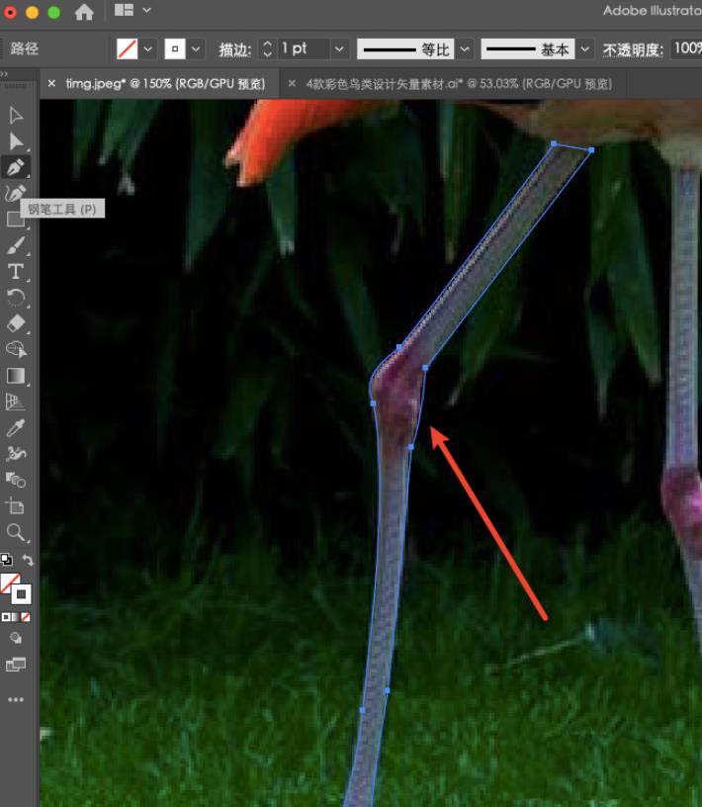Open the 基本 brush definition dropdown
The width and height of the screenshot is (702, 807).
tap(585, 48)
